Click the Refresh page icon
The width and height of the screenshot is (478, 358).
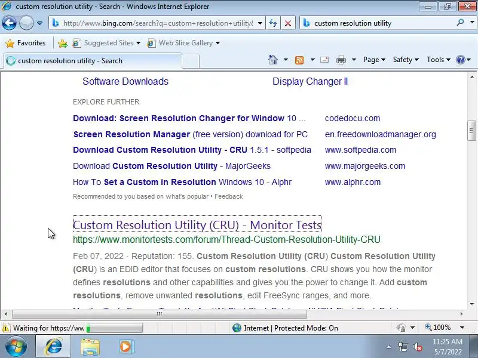273,23
